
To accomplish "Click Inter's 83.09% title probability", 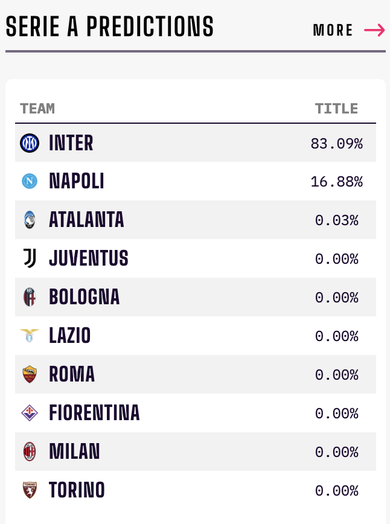I will (336, 144).
